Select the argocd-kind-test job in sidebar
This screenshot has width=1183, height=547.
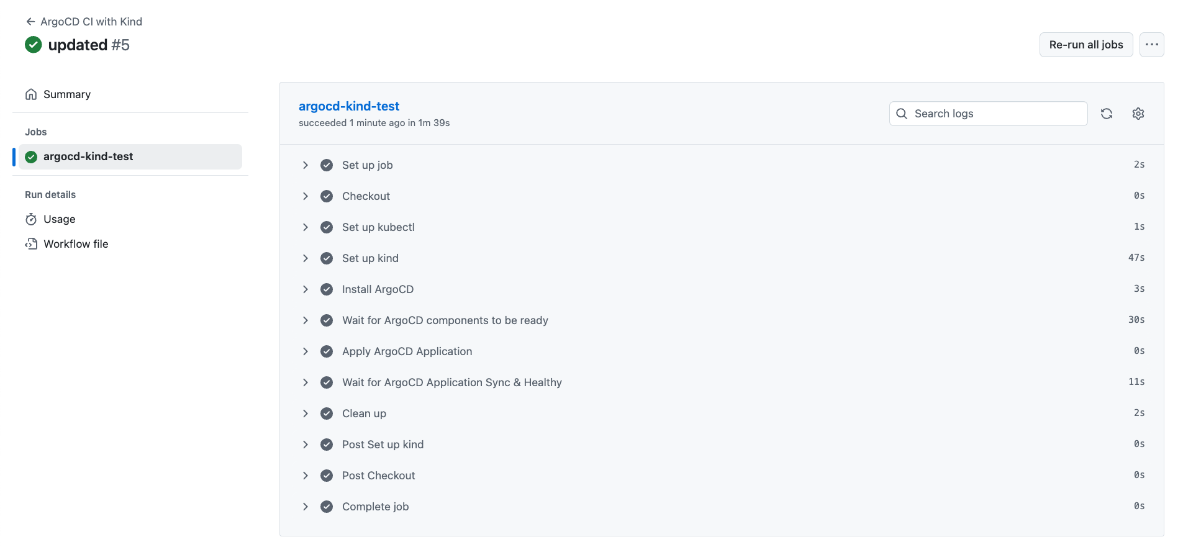click(x=88, y=156)
